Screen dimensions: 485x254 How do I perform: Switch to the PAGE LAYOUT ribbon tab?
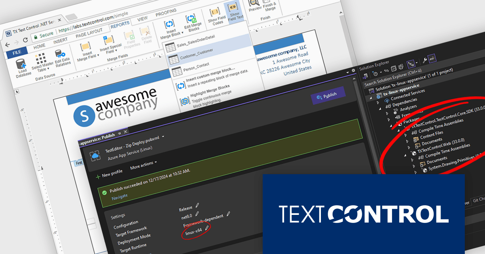point(89,33)
